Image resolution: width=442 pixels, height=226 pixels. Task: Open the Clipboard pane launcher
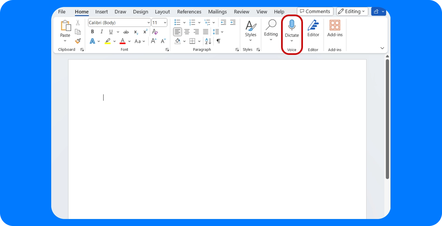(82, 50)
